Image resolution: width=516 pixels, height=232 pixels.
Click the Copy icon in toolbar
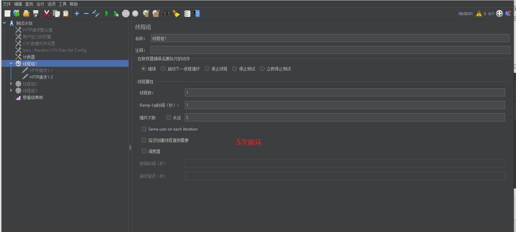56,13
